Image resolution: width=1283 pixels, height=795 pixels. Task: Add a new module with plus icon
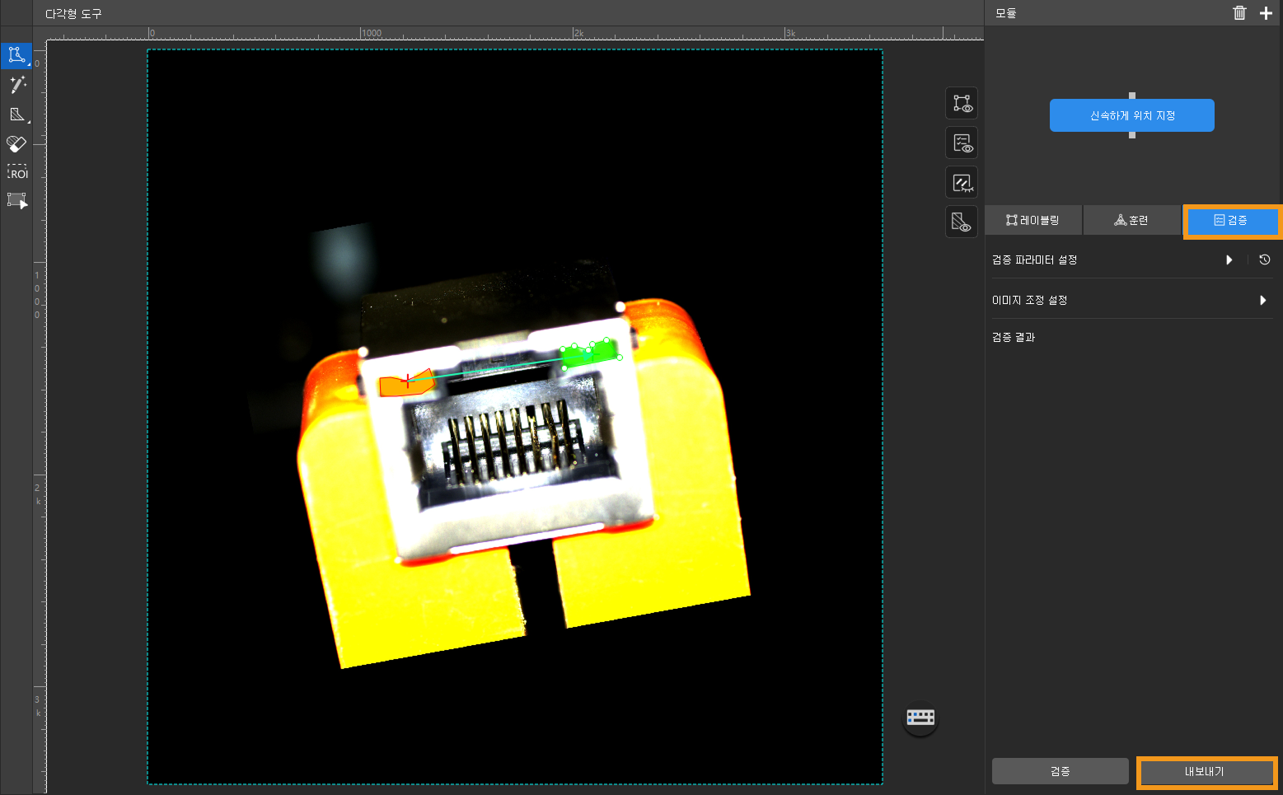(1266, 12)
